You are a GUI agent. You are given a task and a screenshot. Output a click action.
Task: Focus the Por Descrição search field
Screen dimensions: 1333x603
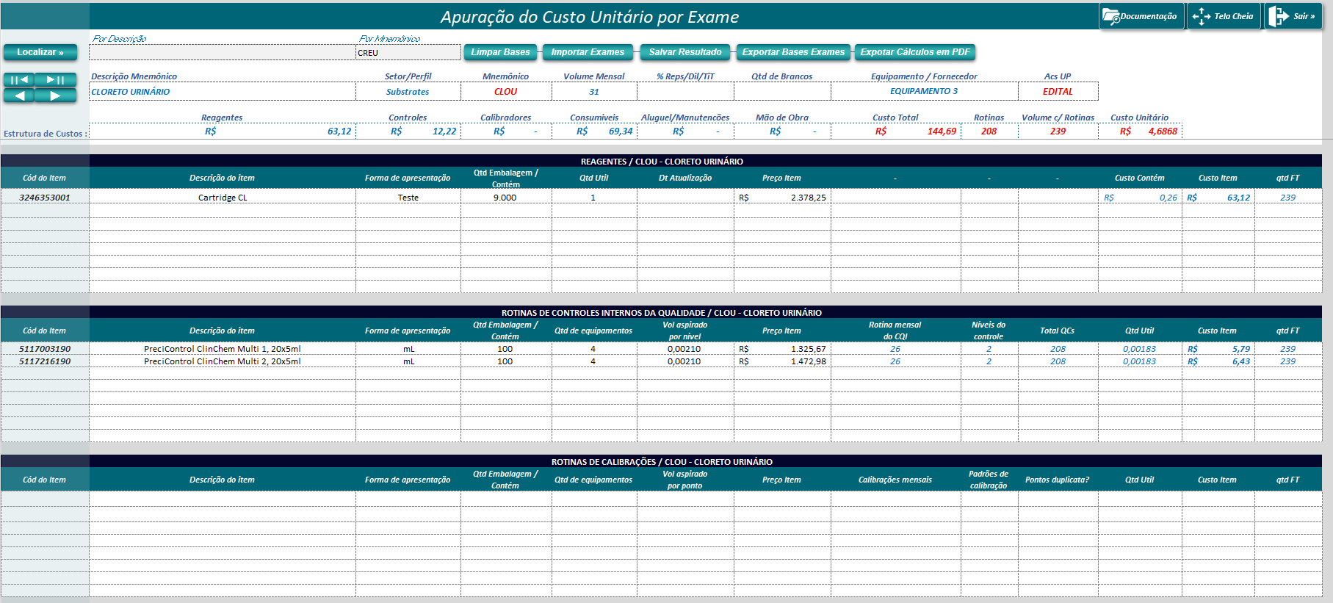coord(222,53)
